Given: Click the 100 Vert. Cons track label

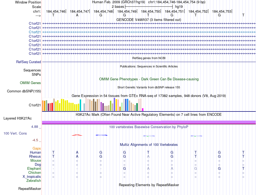Looking at the screenshot, I should [15, 133].
